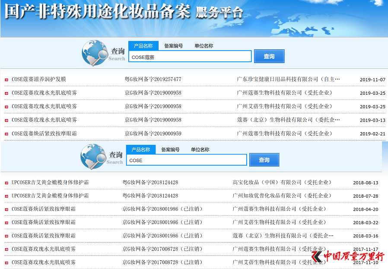Click the date 2018-07-28
The image size is (388, 269).
coord(366,196)
